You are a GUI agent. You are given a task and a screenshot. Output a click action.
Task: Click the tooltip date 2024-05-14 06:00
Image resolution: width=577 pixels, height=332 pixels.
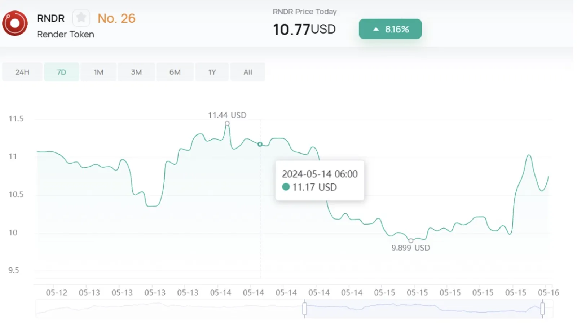320,174
